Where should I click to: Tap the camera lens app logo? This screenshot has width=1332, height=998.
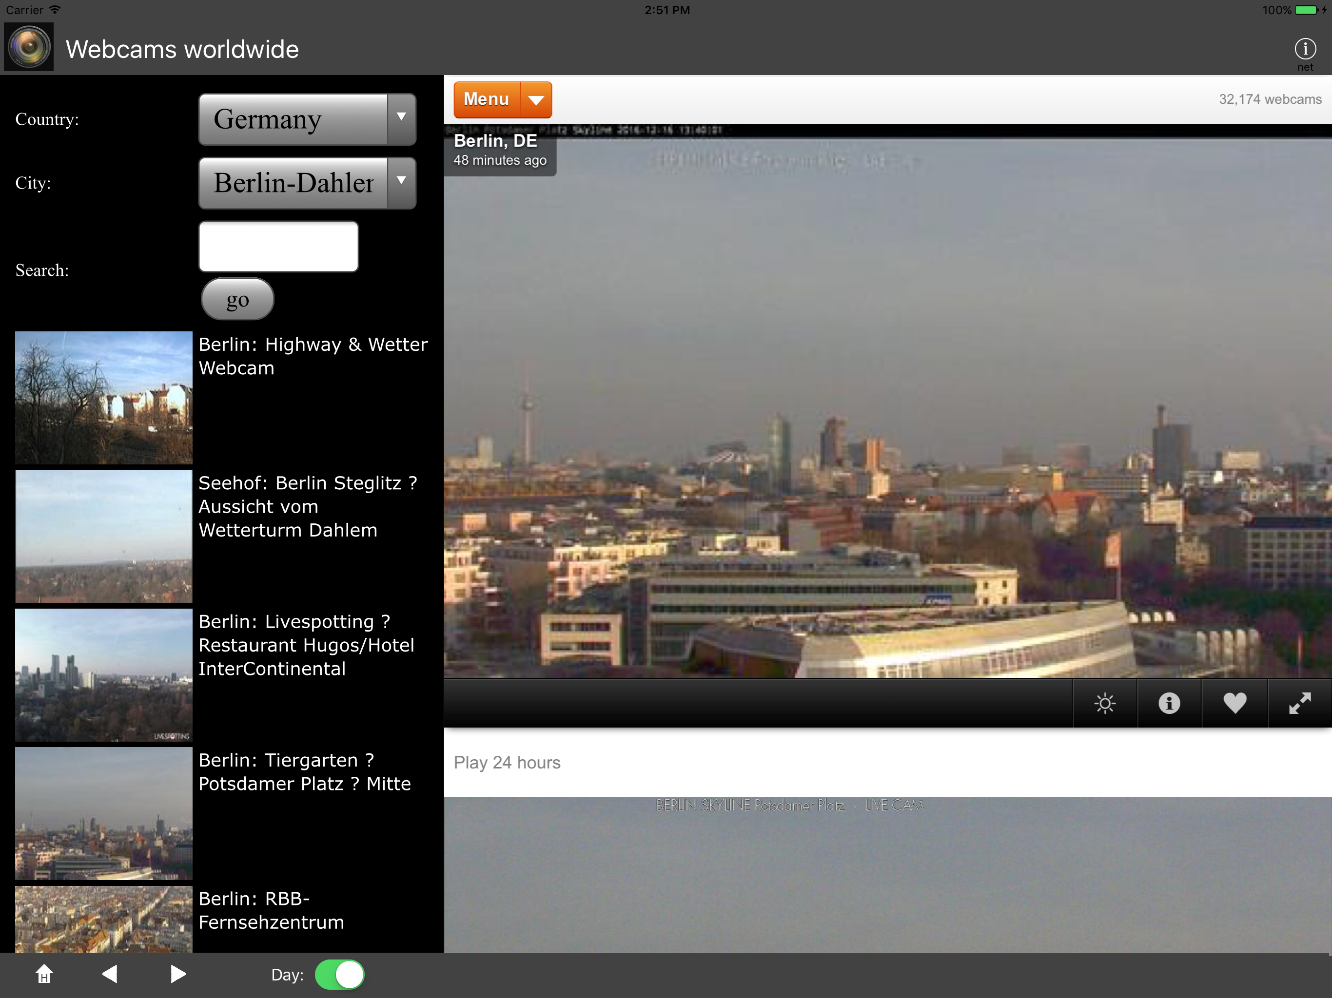[x=29, y=47]
